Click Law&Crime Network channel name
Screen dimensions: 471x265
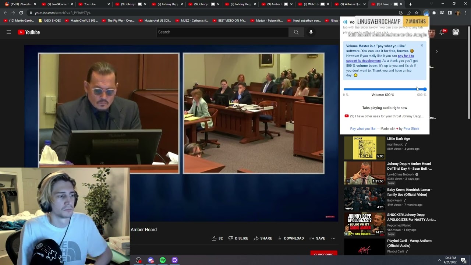point(400,174)
